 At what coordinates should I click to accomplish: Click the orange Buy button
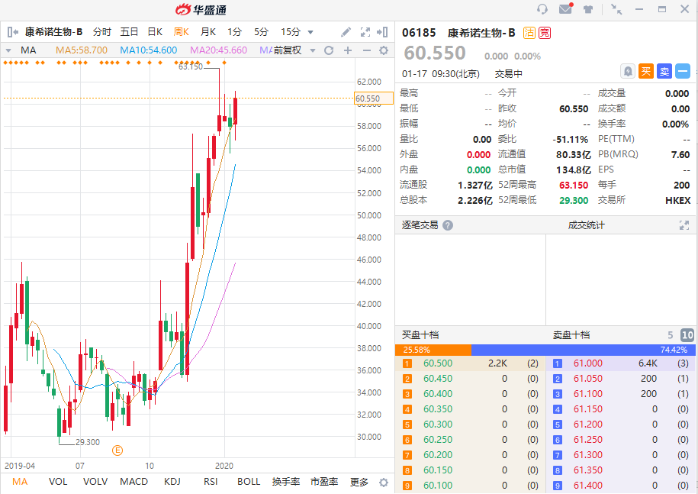(646, 71)
